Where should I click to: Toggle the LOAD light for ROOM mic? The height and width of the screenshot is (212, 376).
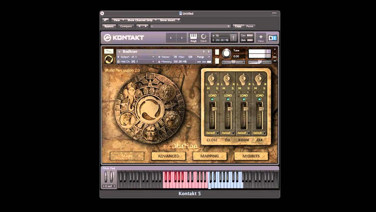pos(244,99)
